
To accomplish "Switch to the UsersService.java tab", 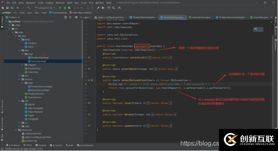I will pos(201,17).
